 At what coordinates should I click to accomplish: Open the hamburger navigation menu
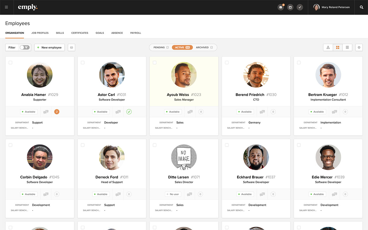(x=6, y=7)
